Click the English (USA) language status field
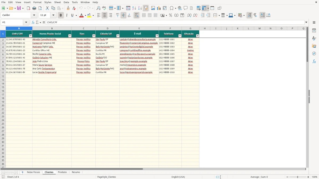Screen dimensions: 319x179 point(178,177)
